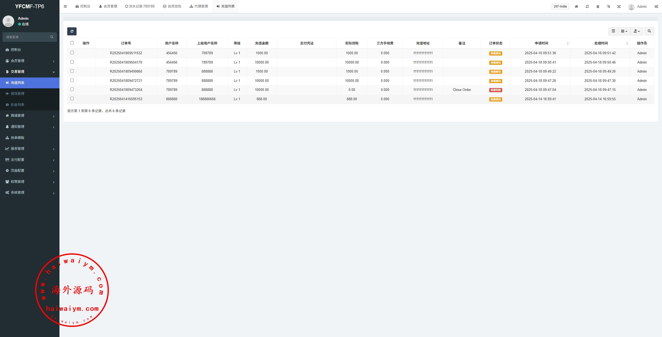Check the select-all header checkbox
662x337 pixels.
[72, 43]
